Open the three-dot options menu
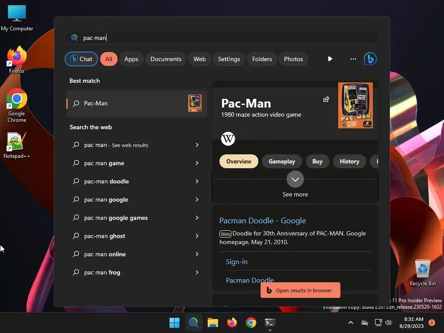The image size is (444, 333). tap(353, 59)
